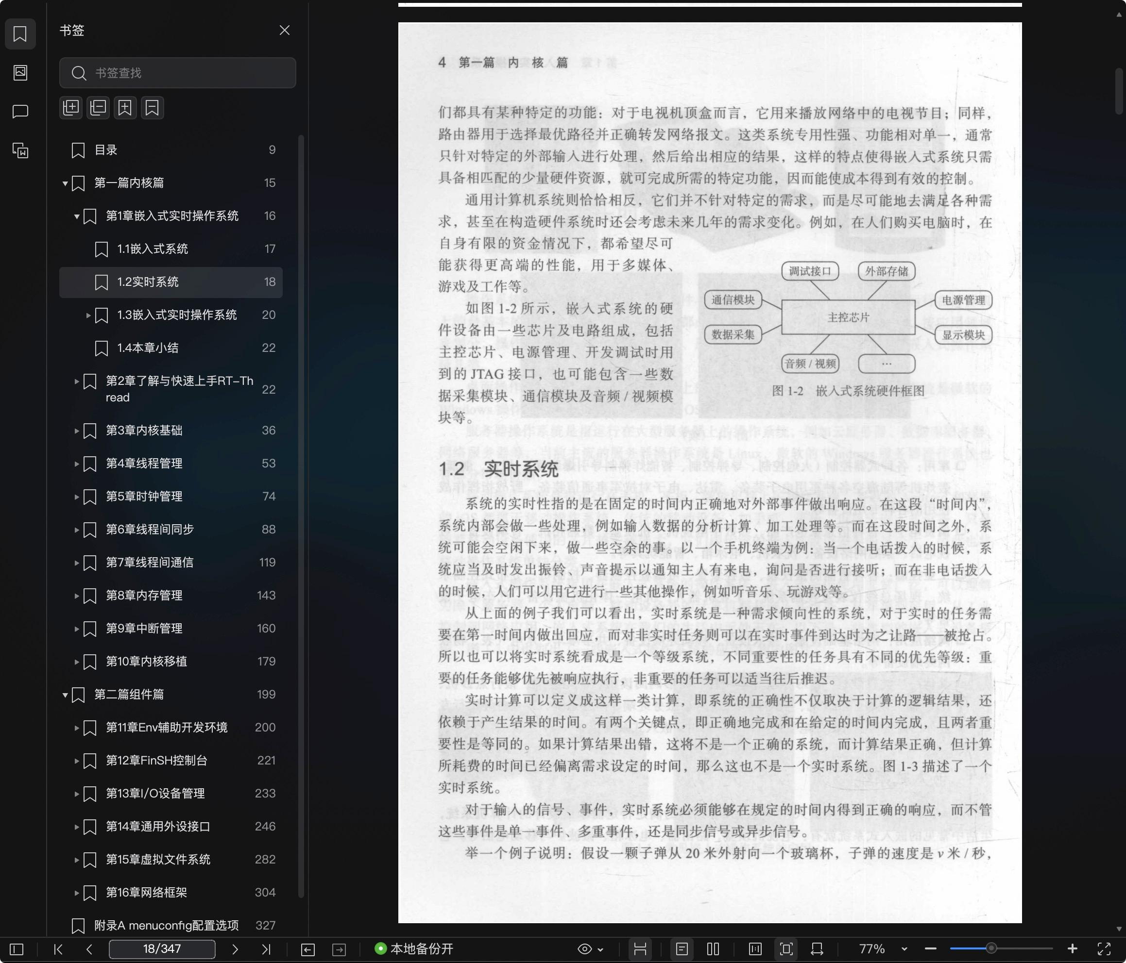Collapse all bookmarks button
The height and width of the screenshot is (963, 1126).
[x=98, y=108]
